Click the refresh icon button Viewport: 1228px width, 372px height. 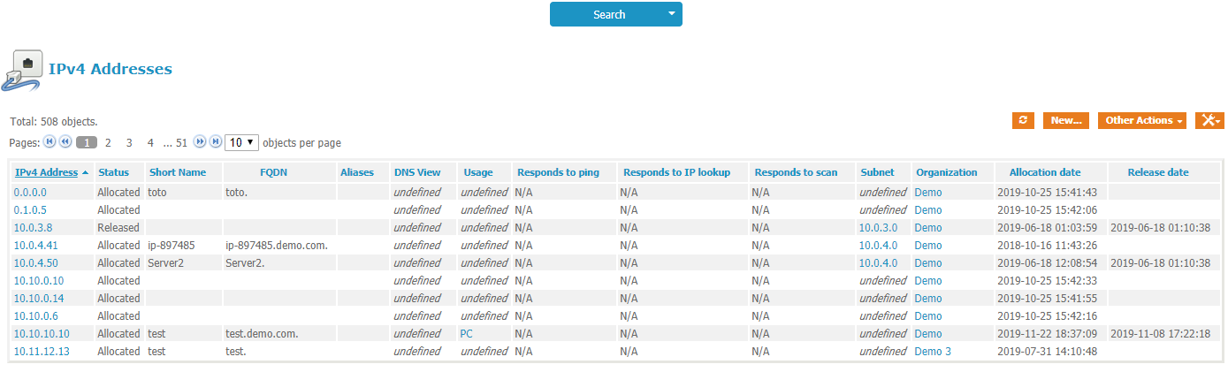point(1023,120)
